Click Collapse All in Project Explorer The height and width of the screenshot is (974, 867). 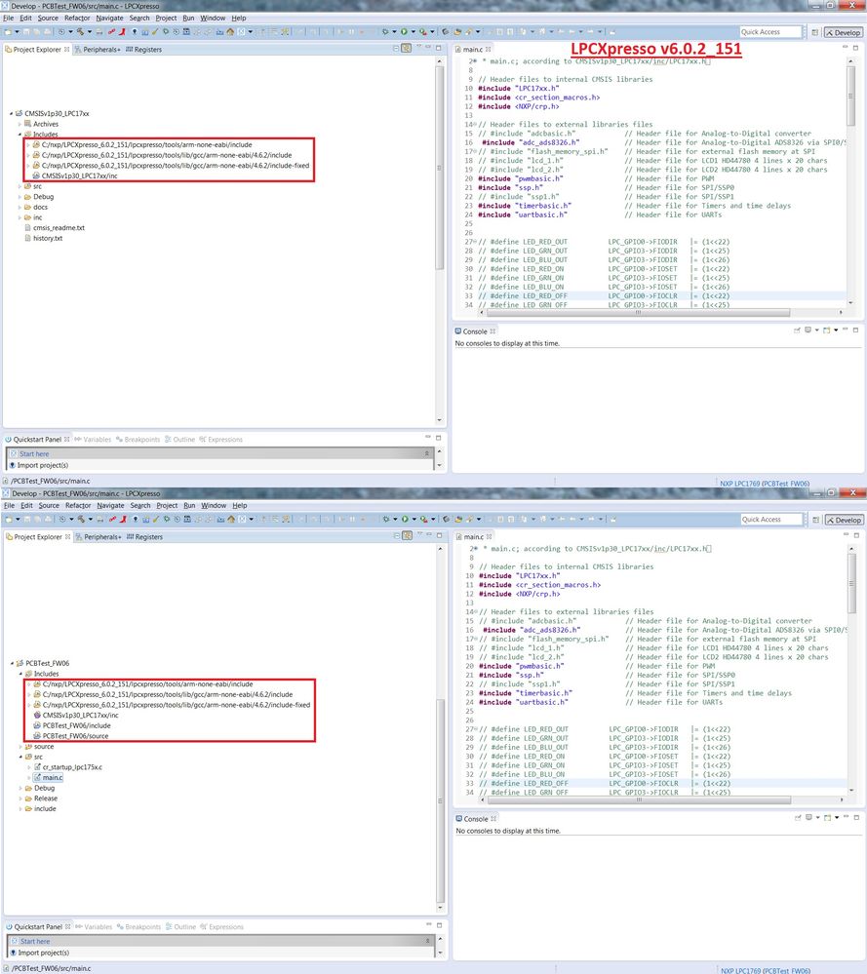396,49
